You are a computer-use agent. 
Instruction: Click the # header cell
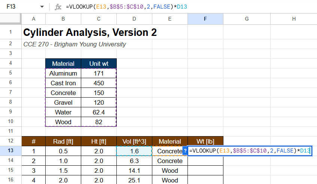click(x=34, y=141)
